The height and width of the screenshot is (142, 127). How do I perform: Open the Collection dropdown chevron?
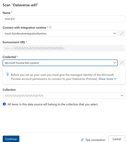(122, 95)
